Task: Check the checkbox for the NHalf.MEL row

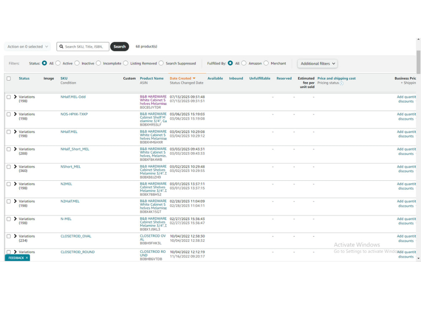Action: pyautogui.click(x=9, y=131)
